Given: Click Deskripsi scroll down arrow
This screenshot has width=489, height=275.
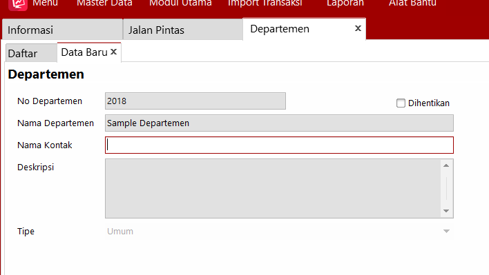Looking at the screenshot, I should [x=446, y=211].
